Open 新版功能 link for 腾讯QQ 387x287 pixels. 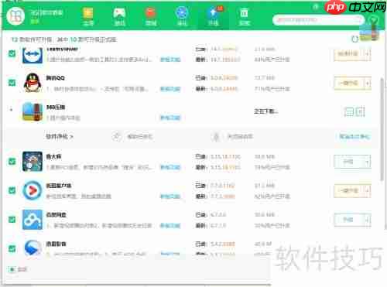click(170, 89)
